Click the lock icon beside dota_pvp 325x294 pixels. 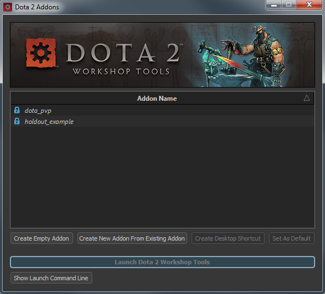[17, 110]
